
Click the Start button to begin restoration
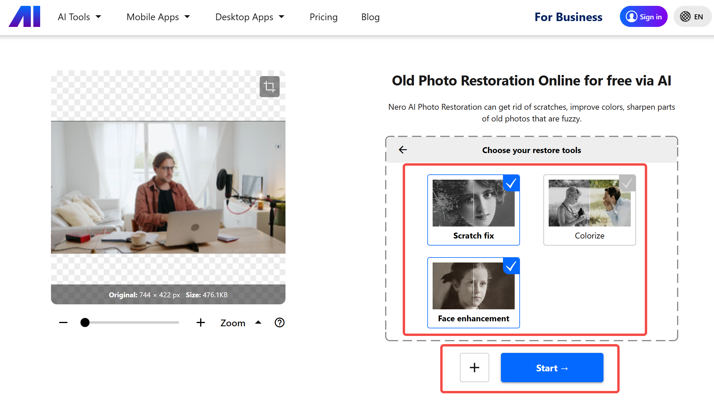[x=552, y=368]
